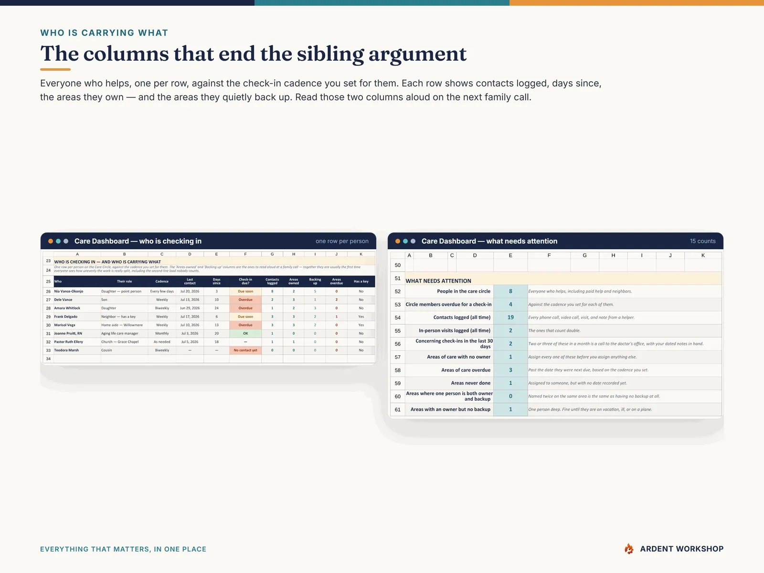Click the 'People in the care circle' label
764x573 pixels.
coord(464,291)
